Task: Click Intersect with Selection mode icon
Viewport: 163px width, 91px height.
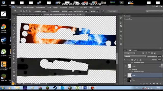Action: [30, 11]
